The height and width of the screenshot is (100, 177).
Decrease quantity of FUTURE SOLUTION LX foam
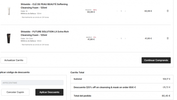pos(117,38)
